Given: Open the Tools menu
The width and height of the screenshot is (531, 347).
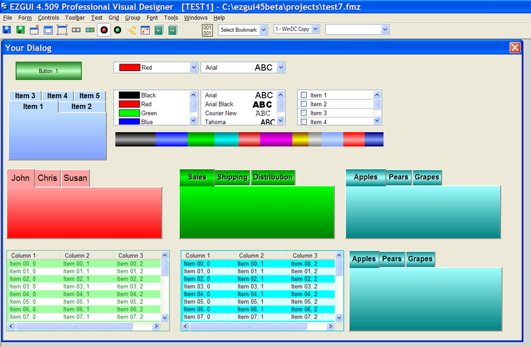Looking at the screenshot, I should [x=171, y=18].
